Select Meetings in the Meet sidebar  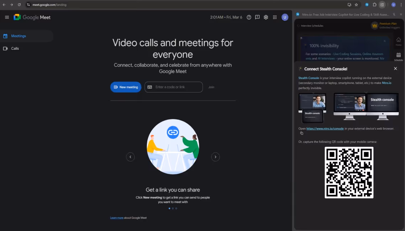pos(26,36)
